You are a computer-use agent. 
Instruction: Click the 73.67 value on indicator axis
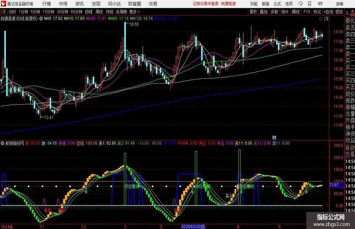[334, 185]
